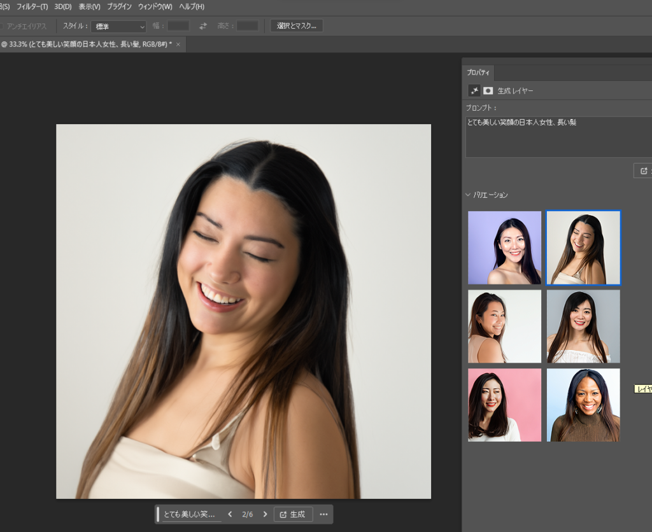Viewport: 652px width, 532px height.
Task: Switch to the プロパティ panel tab
Action: point(478,73)
